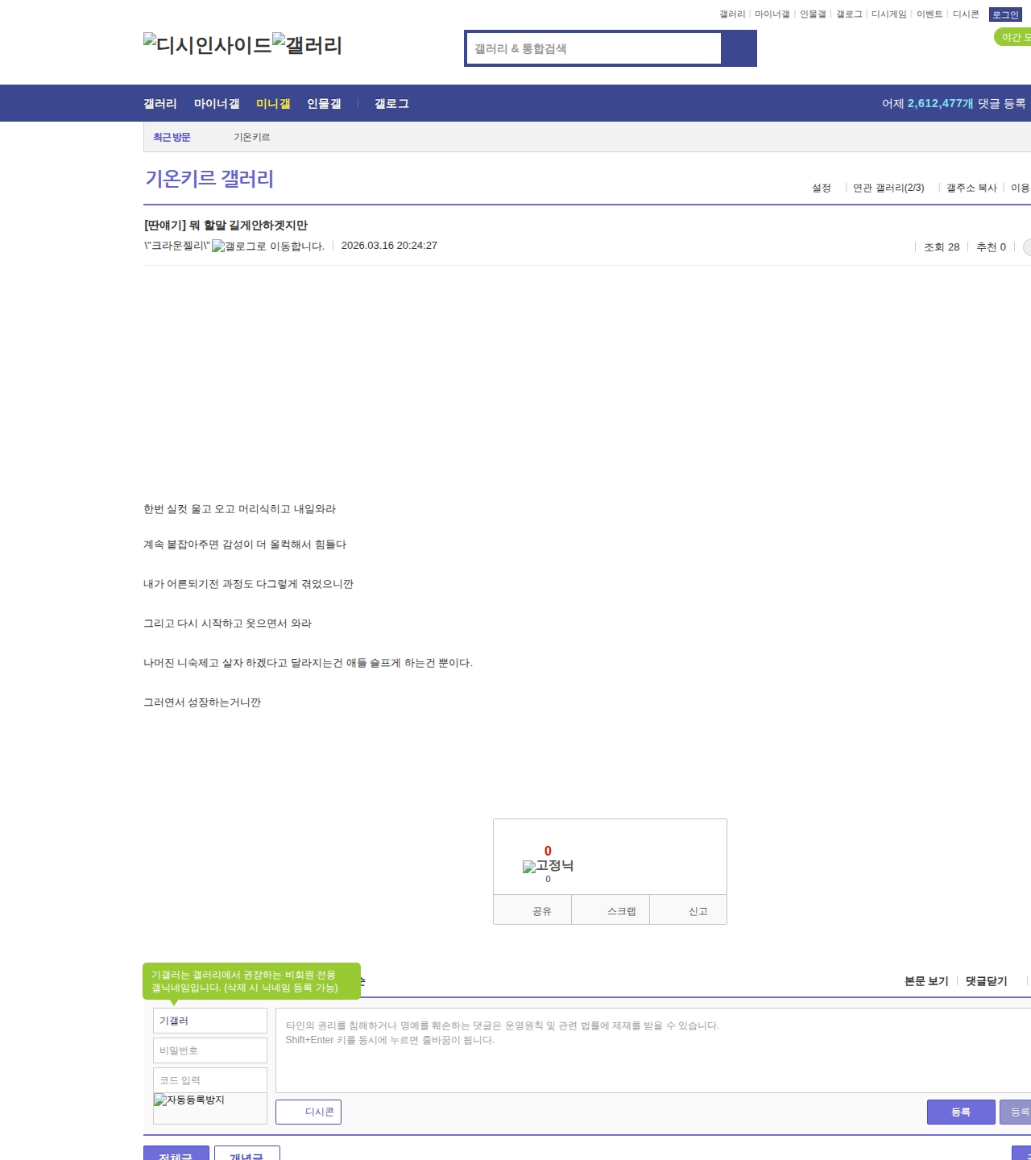Screen dimensions: 1031x1160
Task: Open the 디시콘 emoticon picker
Action: (308, 1112)
